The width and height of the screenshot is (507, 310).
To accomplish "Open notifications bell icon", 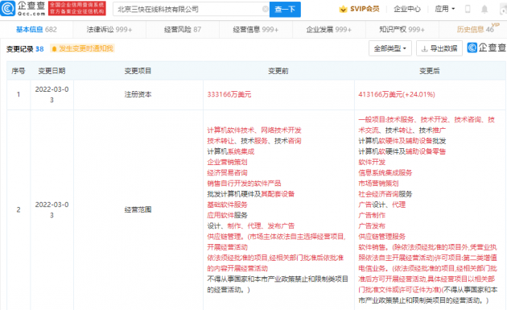I will click(484, 9).
